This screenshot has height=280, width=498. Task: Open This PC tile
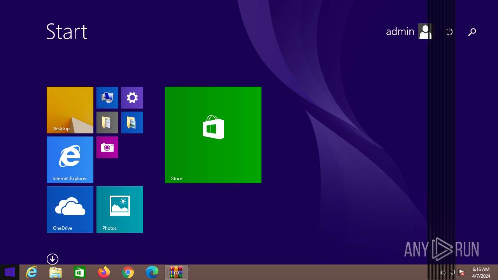coord(107,98)
